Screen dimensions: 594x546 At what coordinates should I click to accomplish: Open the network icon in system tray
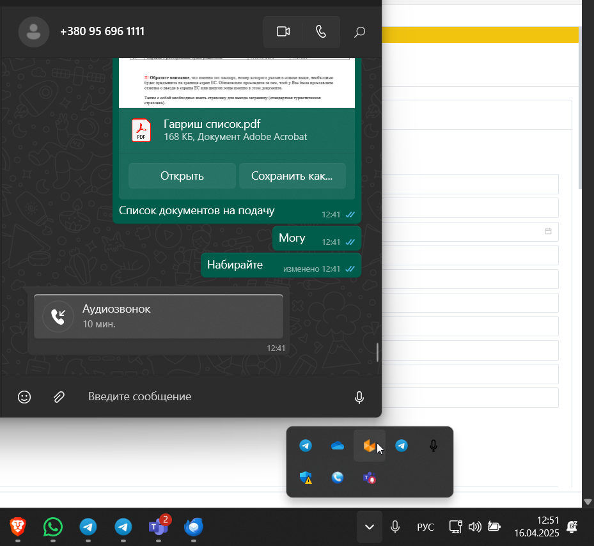coord(455,527)
